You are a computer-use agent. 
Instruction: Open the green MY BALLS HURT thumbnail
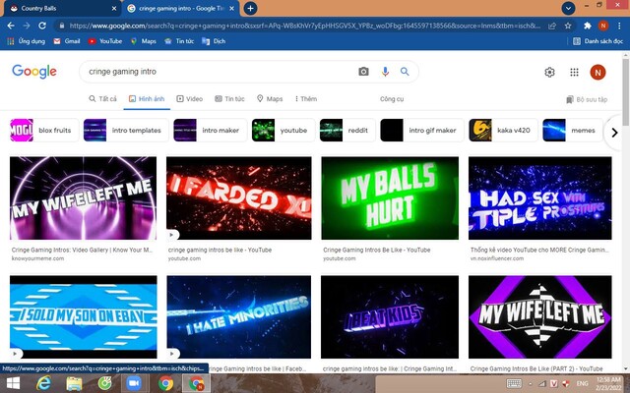390,198
